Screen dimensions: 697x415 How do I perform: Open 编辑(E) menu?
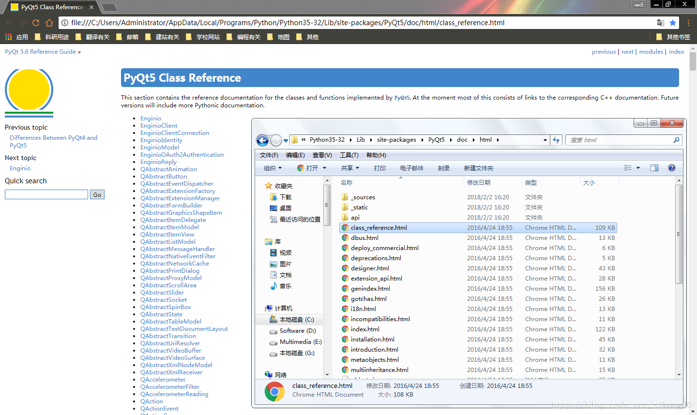click(295, 155)
